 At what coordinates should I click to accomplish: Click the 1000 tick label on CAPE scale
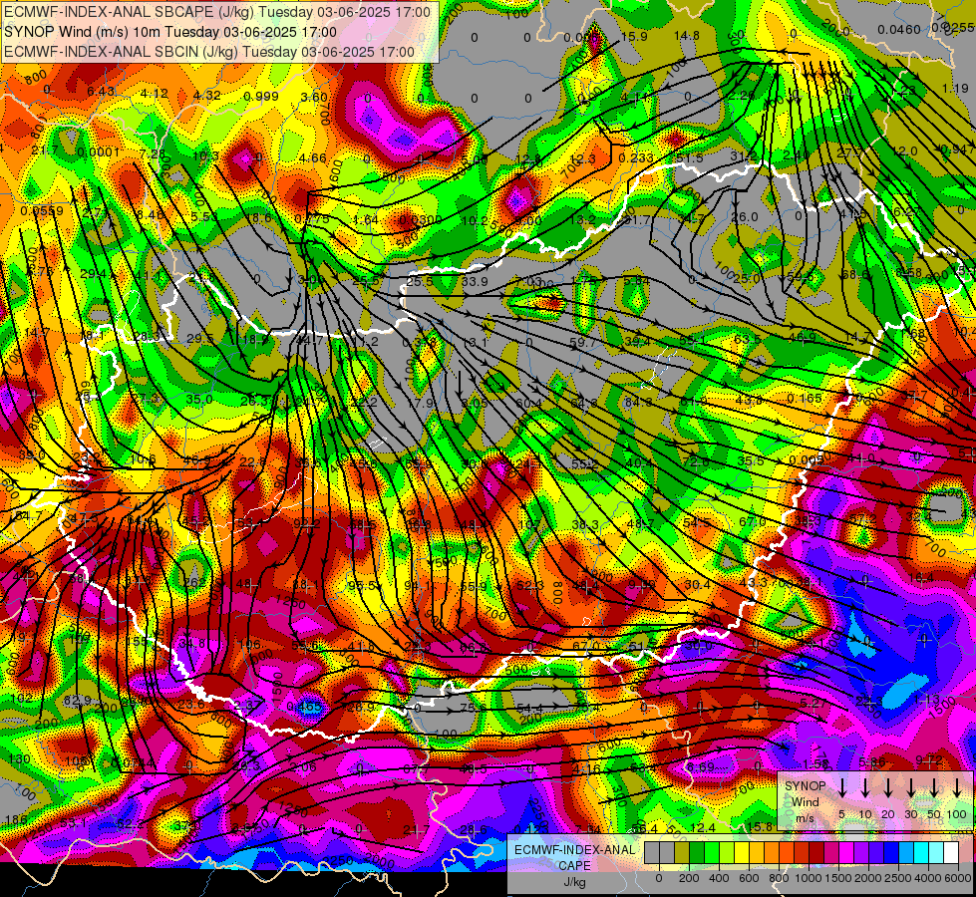click(809, 878)
